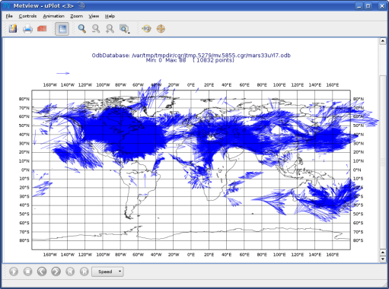Click the red export icon
The height and width of the screenshot is (289, 389).
coord(42,29)
